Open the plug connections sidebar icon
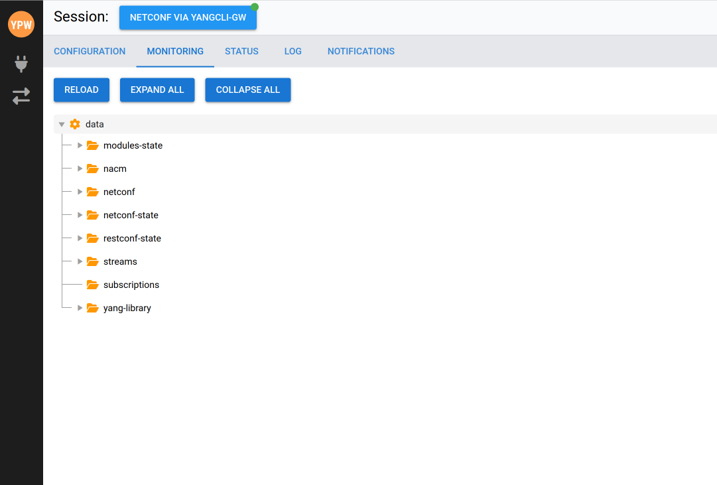717x485 pixels. click(21, 64)
